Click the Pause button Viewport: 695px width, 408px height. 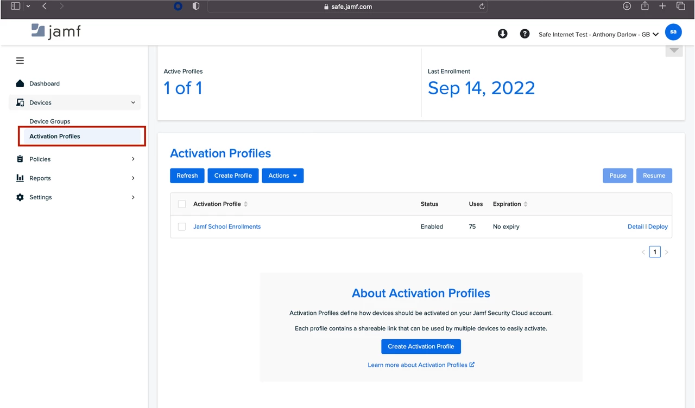point(618,176)
